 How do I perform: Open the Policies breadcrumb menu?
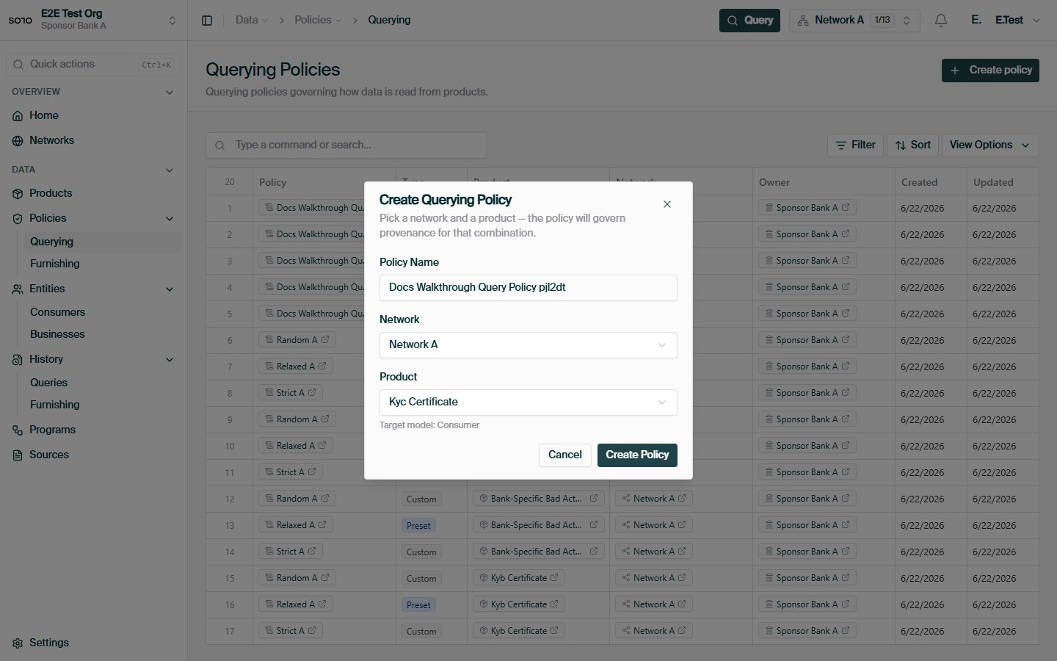(x=318, y=20)
